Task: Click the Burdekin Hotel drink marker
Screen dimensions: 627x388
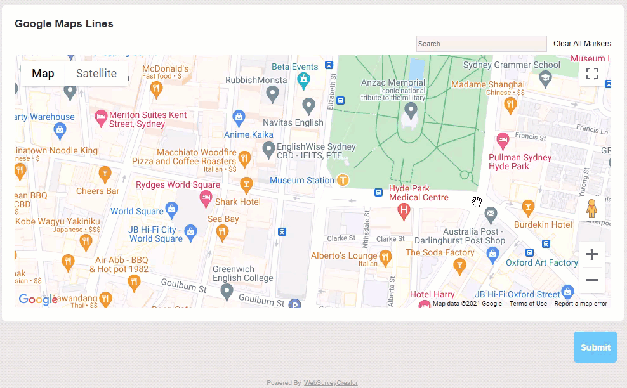Action: pos(527,207)
